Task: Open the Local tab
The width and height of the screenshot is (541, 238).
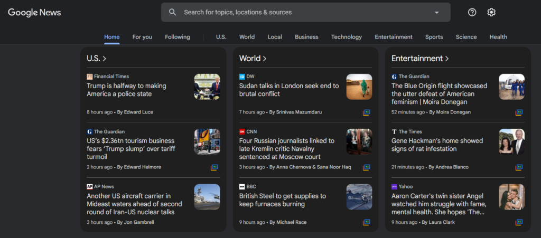Action: tap(275, 37)
